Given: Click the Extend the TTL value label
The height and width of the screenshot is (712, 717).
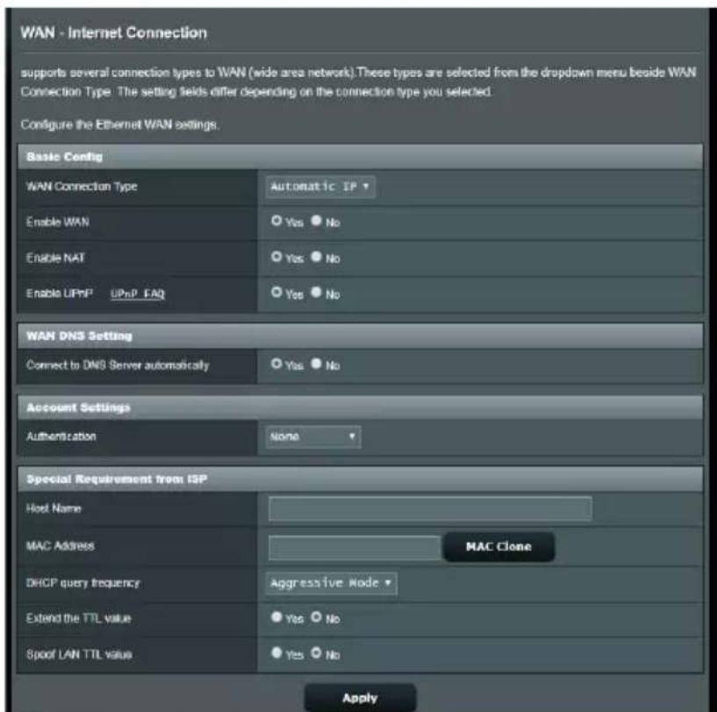Looking at the screenshot, I should click(x=79, y=618).
